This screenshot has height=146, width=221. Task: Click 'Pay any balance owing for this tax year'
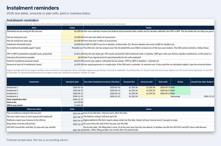point(24,113)
